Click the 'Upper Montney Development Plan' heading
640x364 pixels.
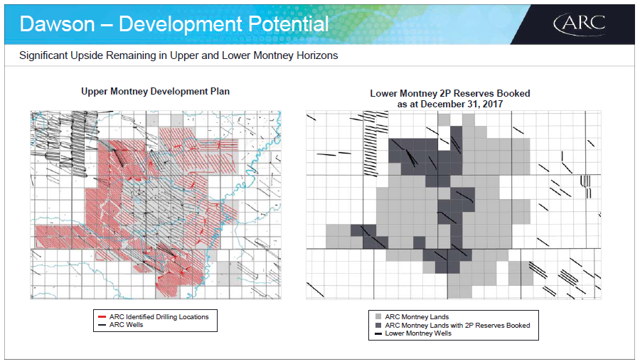tap(155, 92)
